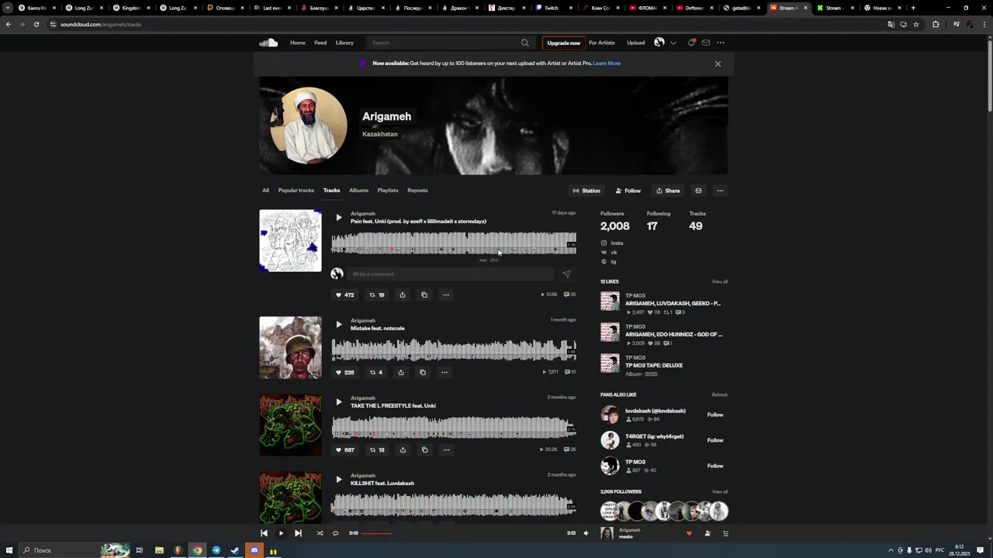Open the For Artists link
993x558 pixels.
[601, 43]
